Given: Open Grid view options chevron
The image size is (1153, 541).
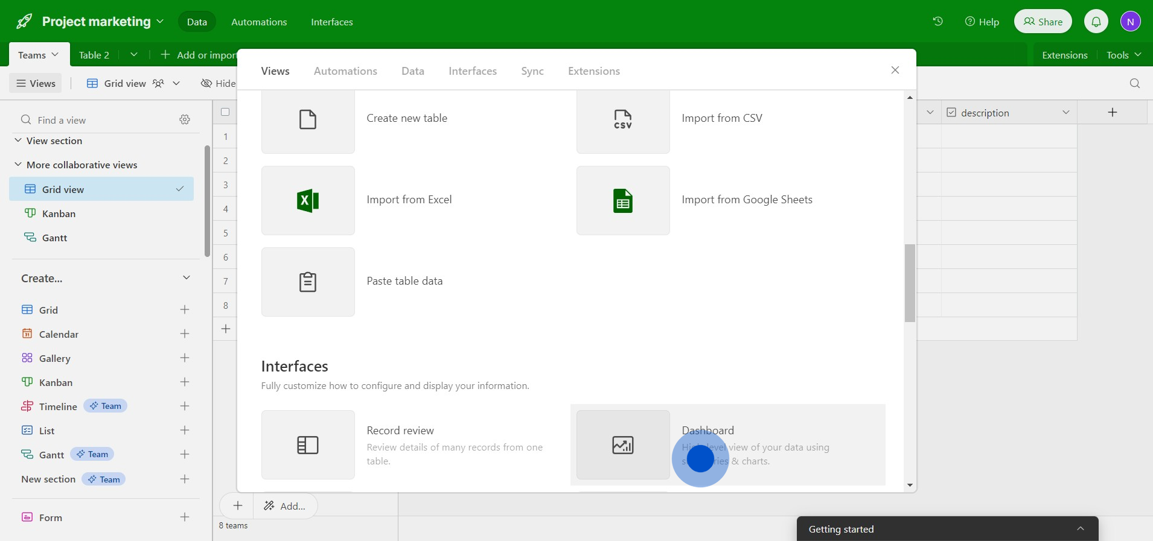Looking at the screenshot, I should (x=176, y=83).
